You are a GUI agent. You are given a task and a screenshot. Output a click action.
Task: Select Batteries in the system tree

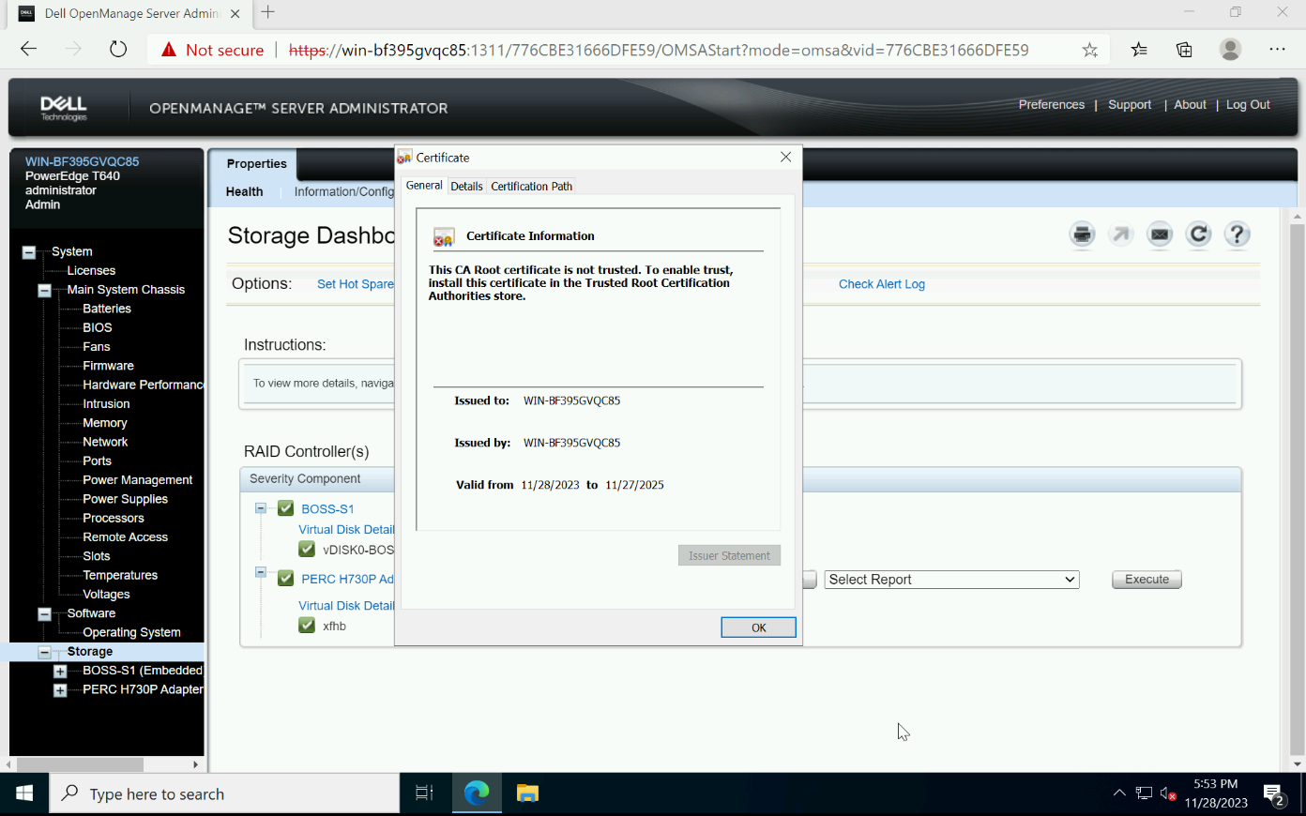click(x=107, y=309)
